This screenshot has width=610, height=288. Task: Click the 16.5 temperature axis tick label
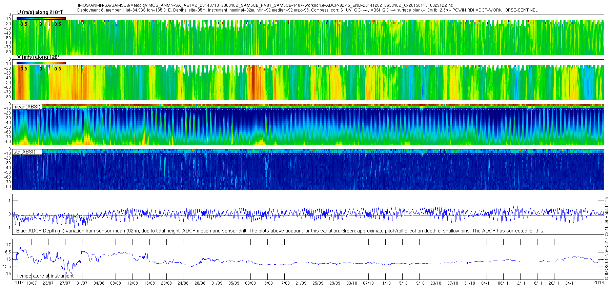click(7, 252)
